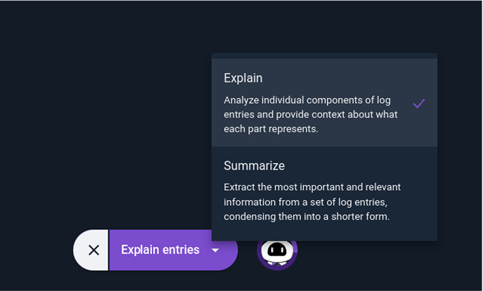Click the "Summarize" heading text
Viewport: 483px width, 291px height.
coord(254,166)
